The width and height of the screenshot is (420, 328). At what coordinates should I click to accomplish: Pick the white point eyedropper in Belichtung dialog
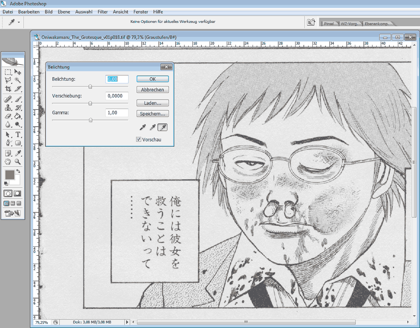click(163, 128)
